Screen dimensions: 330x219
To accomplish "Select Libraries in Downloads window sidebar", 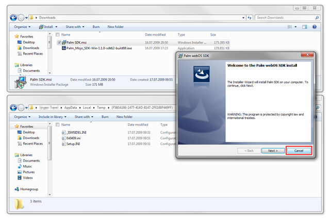I will tap(24, 65).
